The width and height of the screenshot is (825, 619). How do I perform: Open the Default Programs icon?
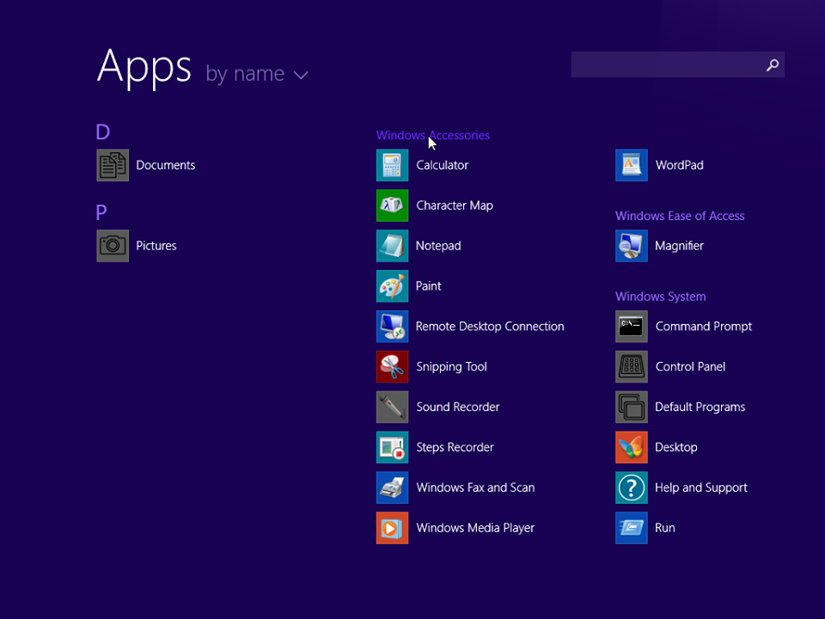(632, 407)
